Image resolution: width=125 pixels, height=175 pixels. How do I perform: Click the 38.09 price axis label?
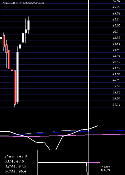(117, 98)
